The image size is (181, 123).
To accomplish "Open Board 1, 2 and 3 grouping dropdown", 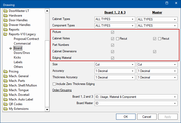I will [136, 97].
